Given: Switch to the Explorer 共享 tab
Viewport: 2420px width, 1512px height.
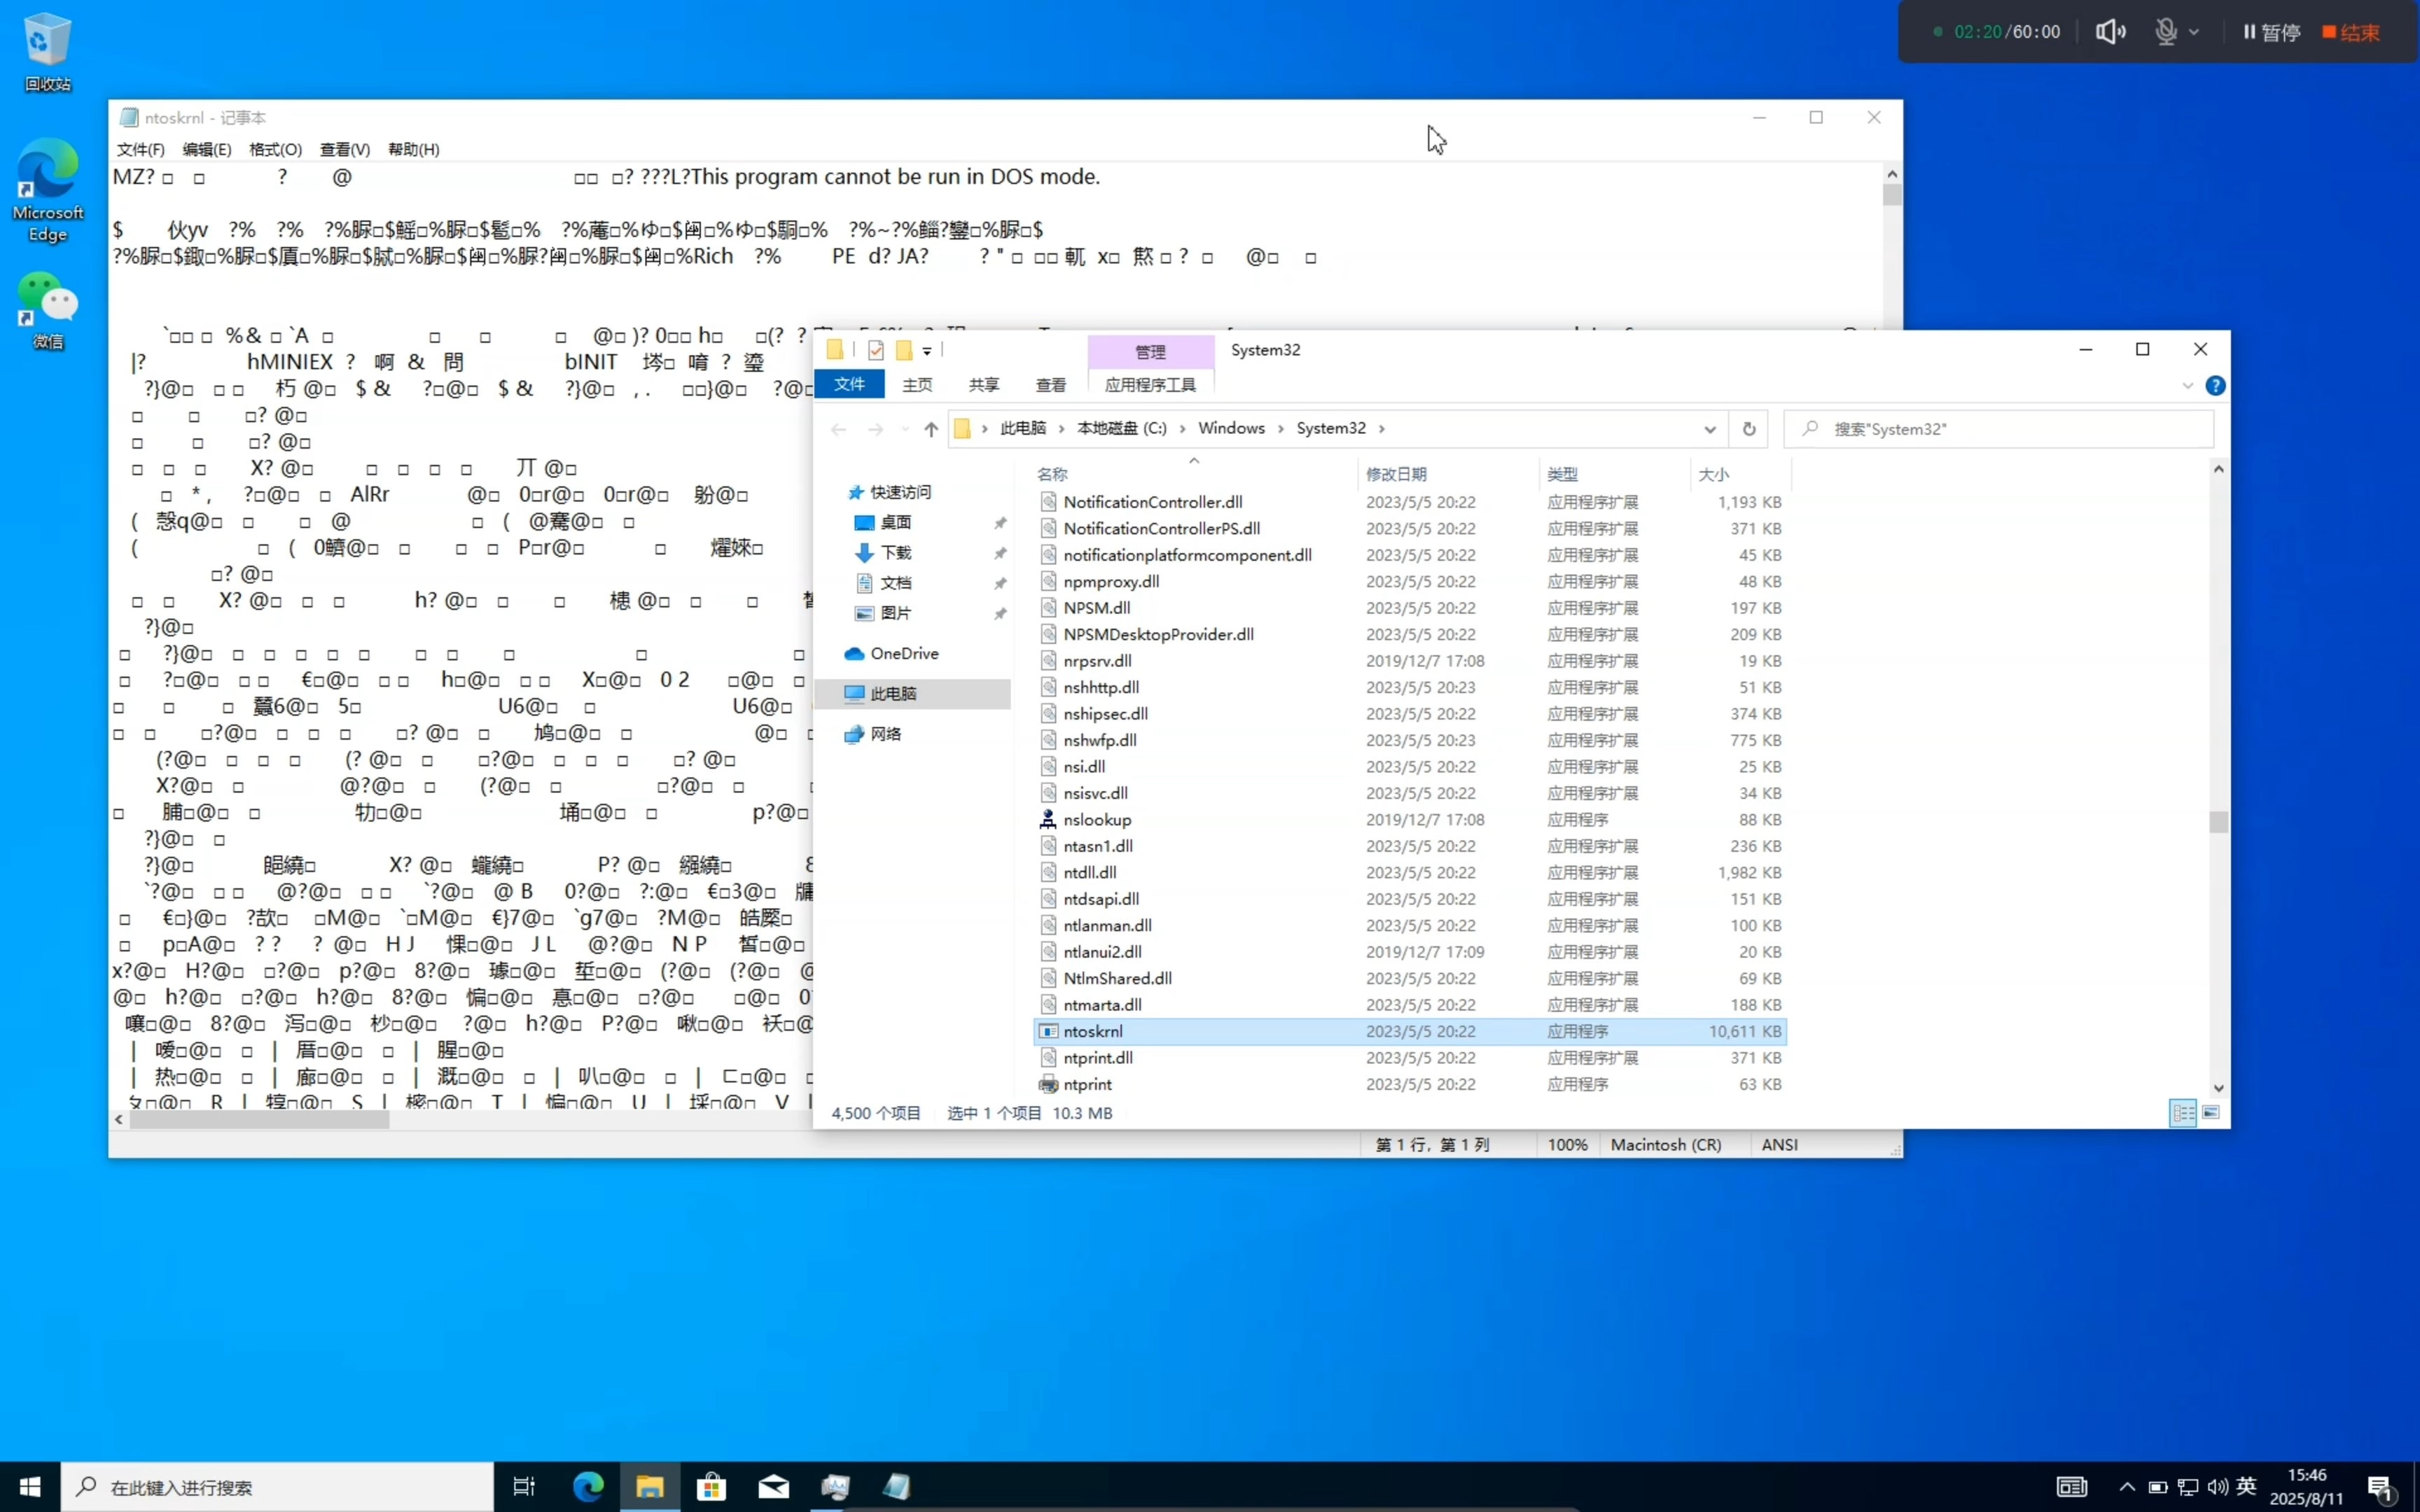Looking at the screenshot, I should point(984,385).
